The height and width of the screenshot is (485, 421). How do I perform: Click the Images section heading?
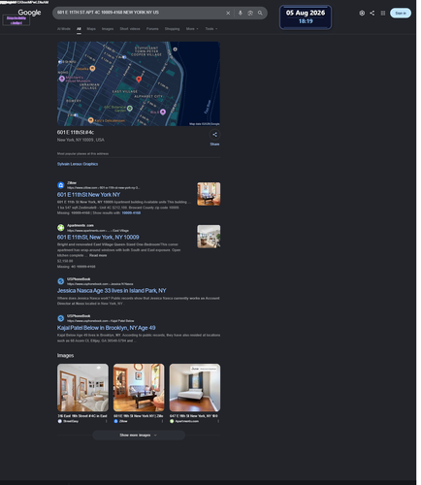[x=65, y=355]
